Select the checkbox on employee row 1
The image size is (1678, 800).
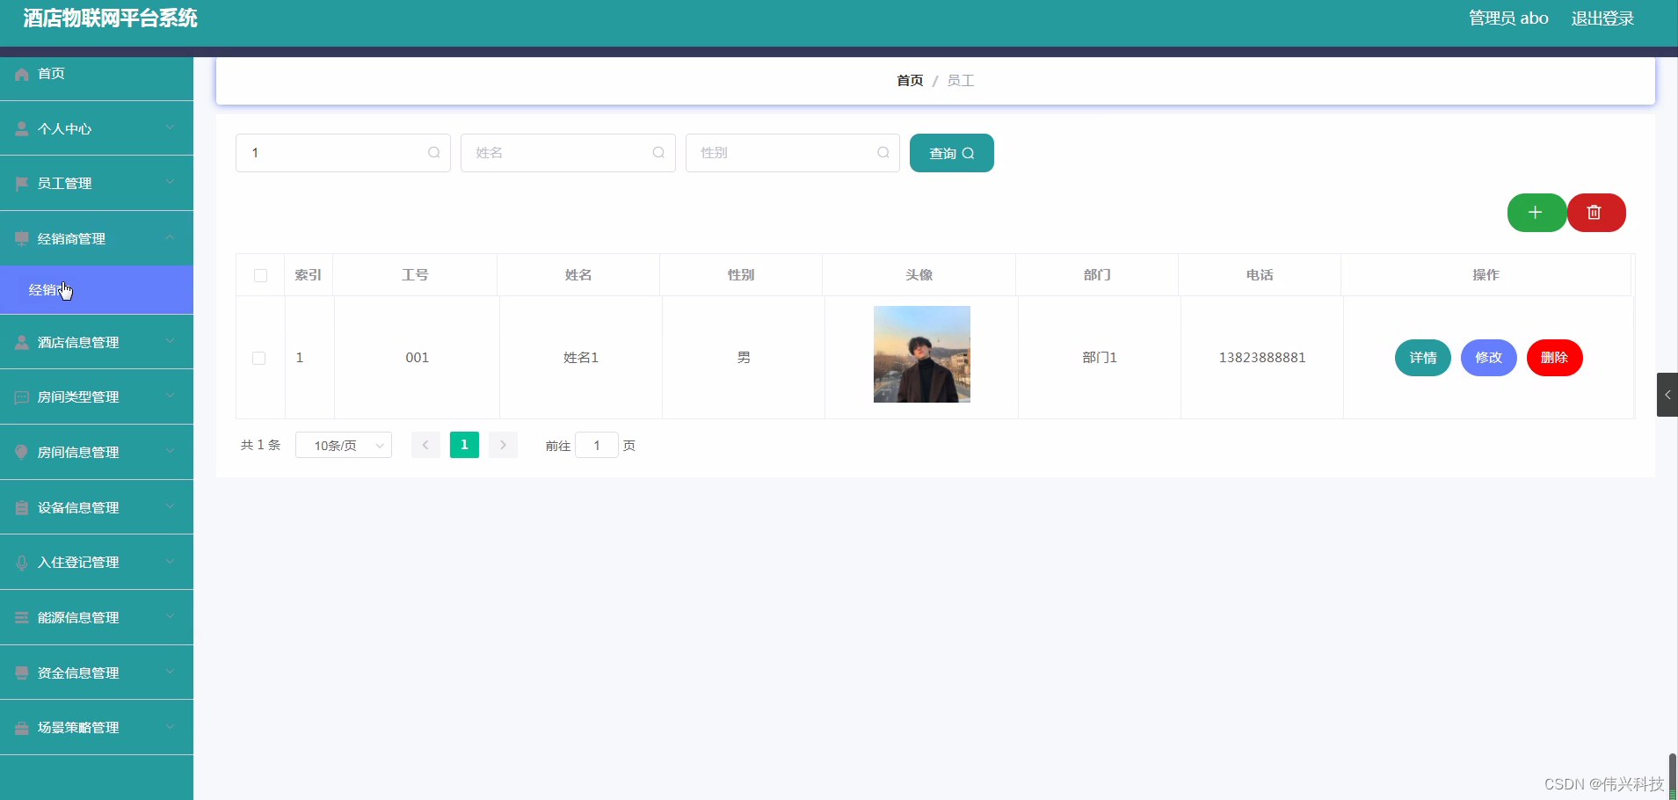click(260, 358)
